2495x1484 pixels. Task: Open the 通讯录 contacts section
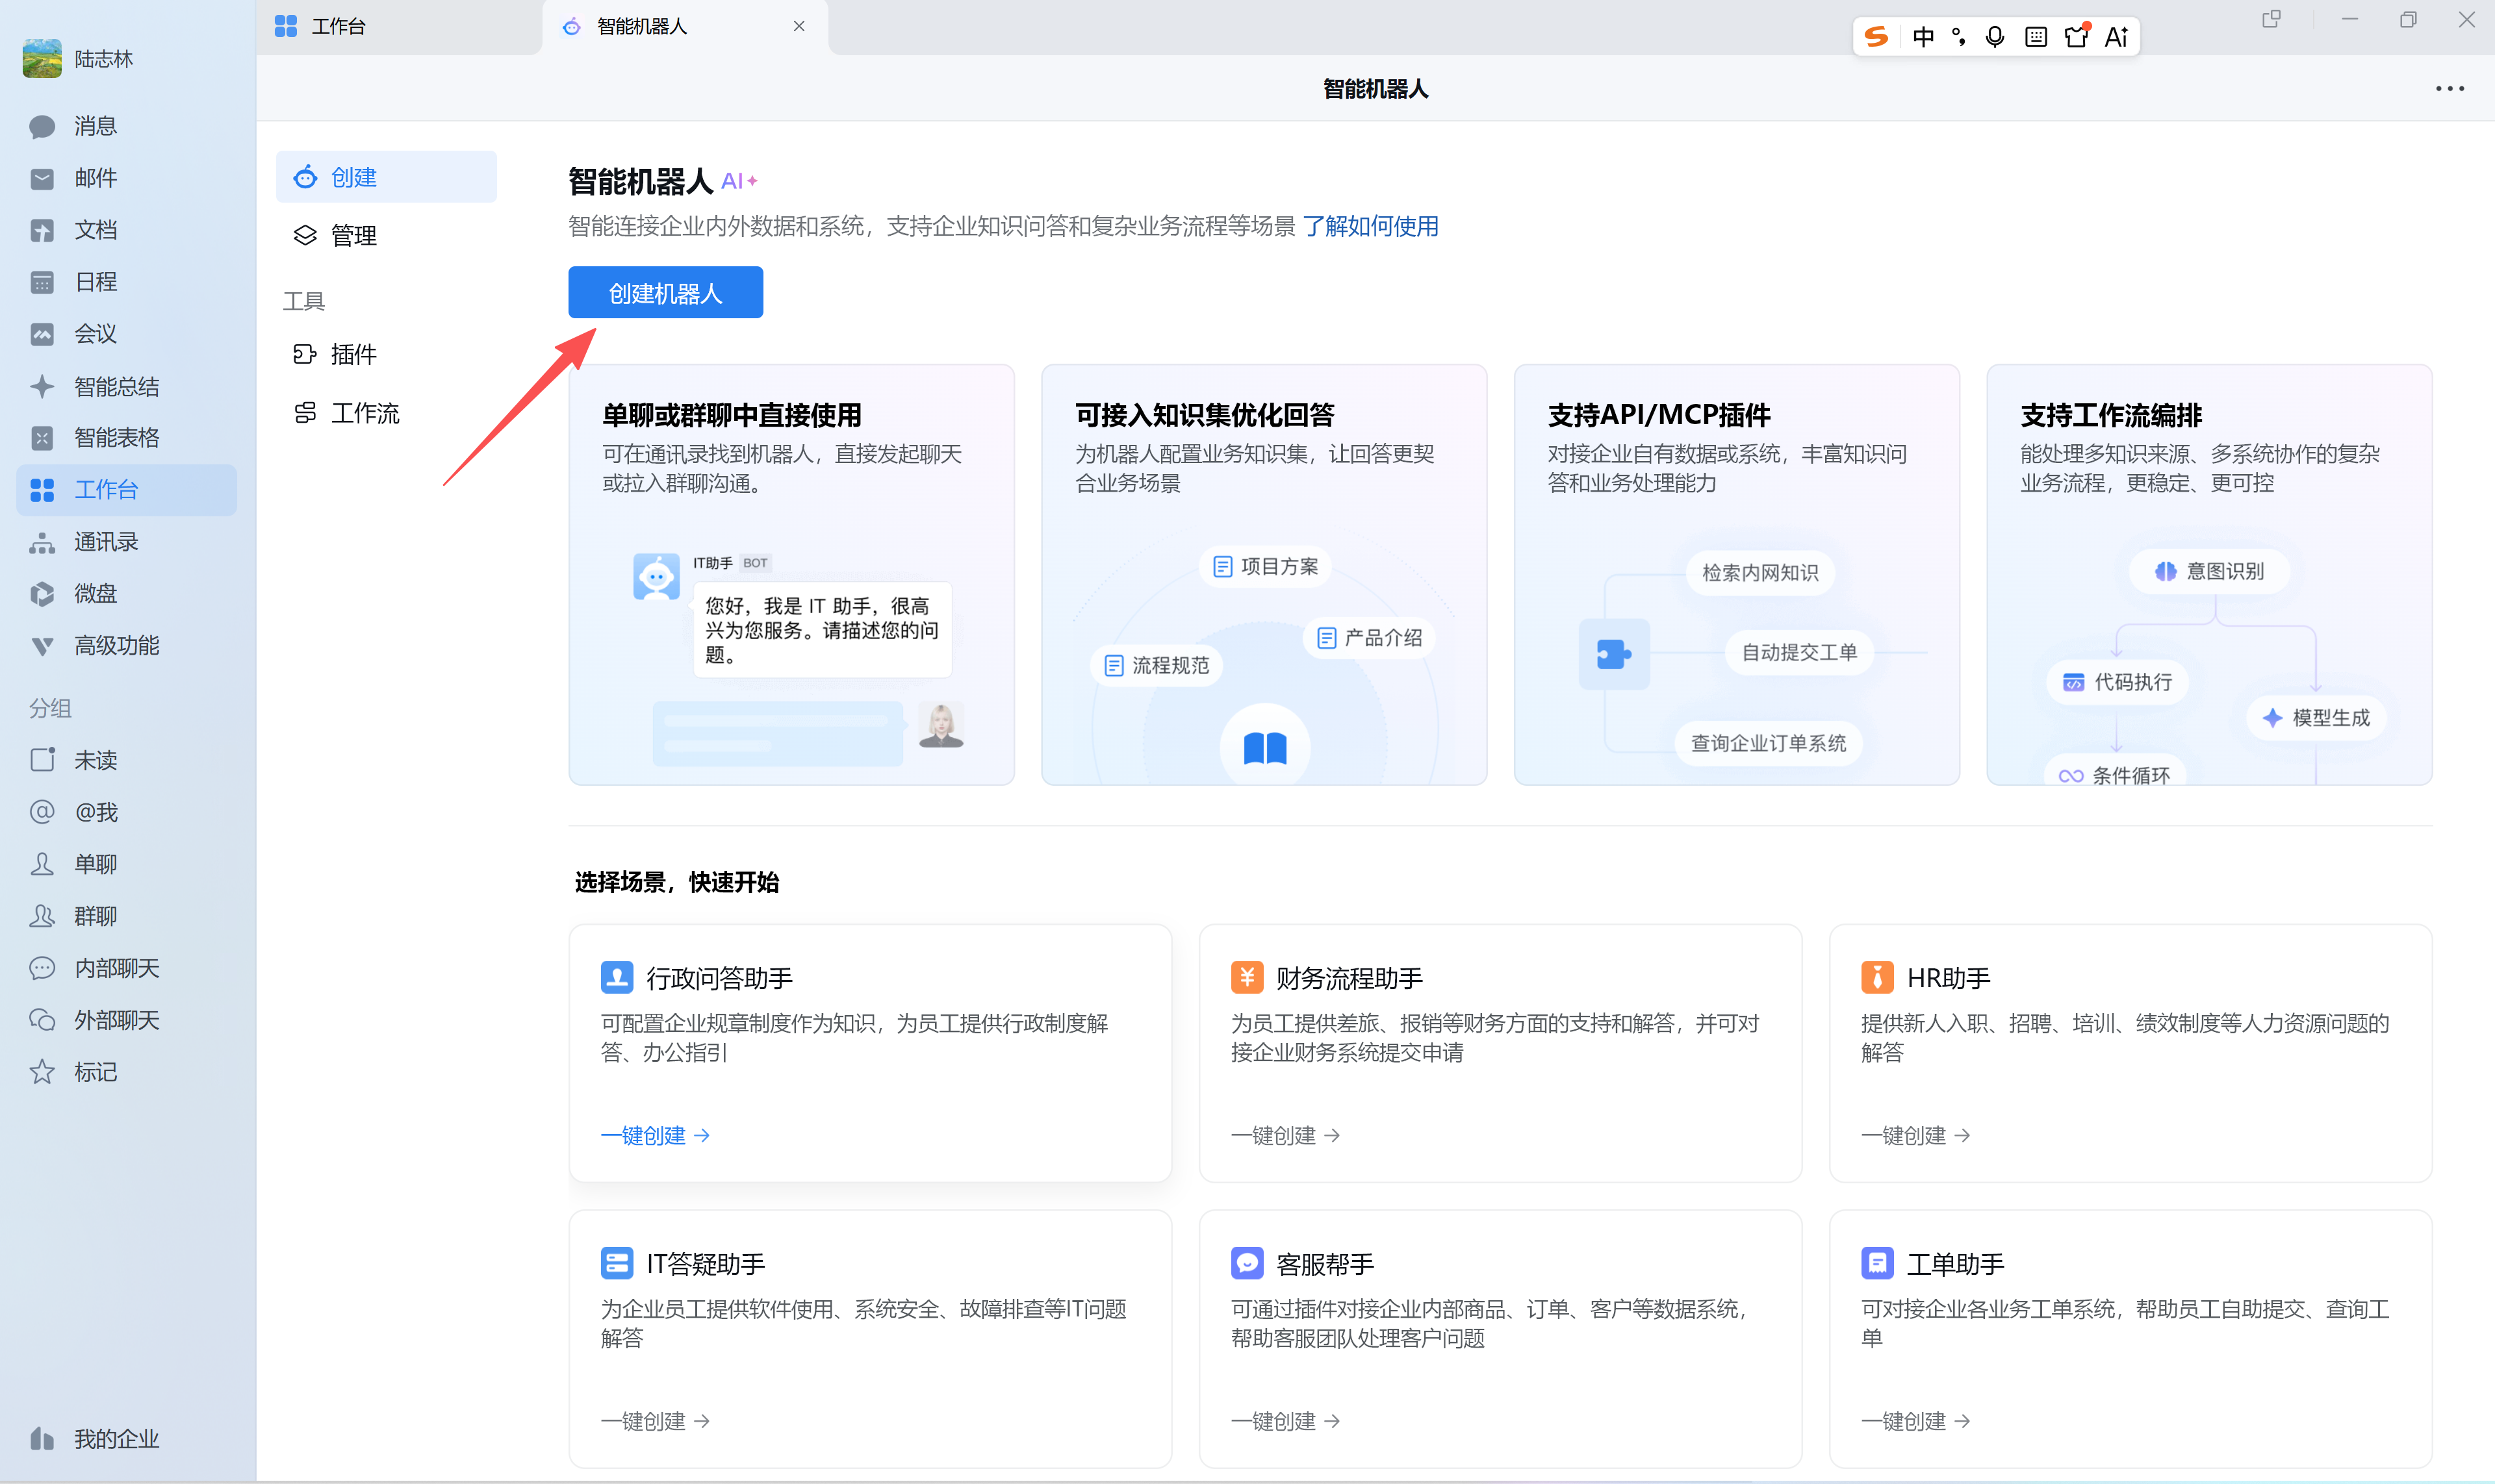click(126, 542)
